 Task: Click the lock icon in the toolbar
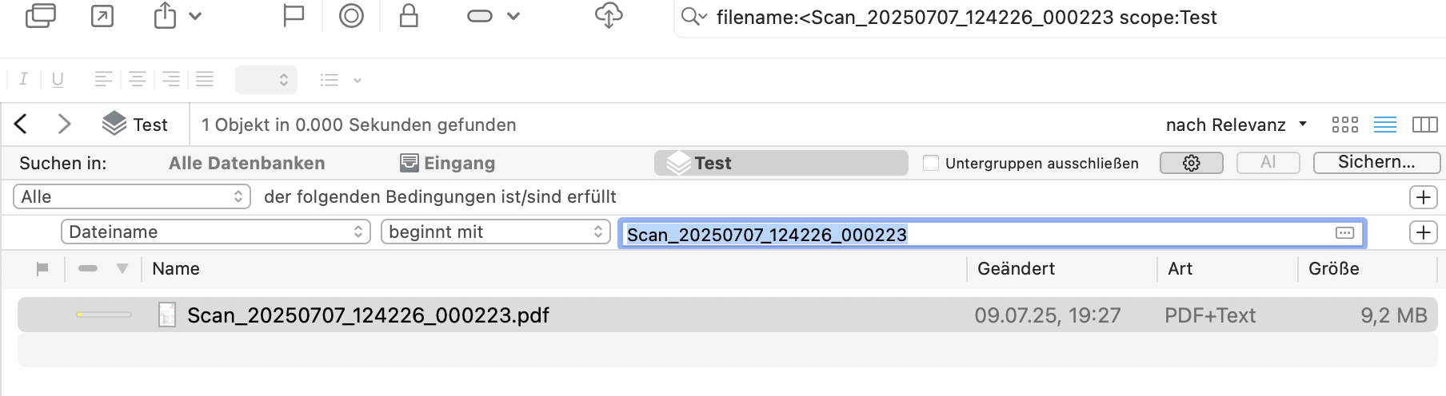tap(409, 16)
